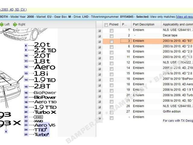Viewport: 193px width, 145px height.
Task: Select diagram callout 18 Aero TTiD
Action: (x=26, y=102)
